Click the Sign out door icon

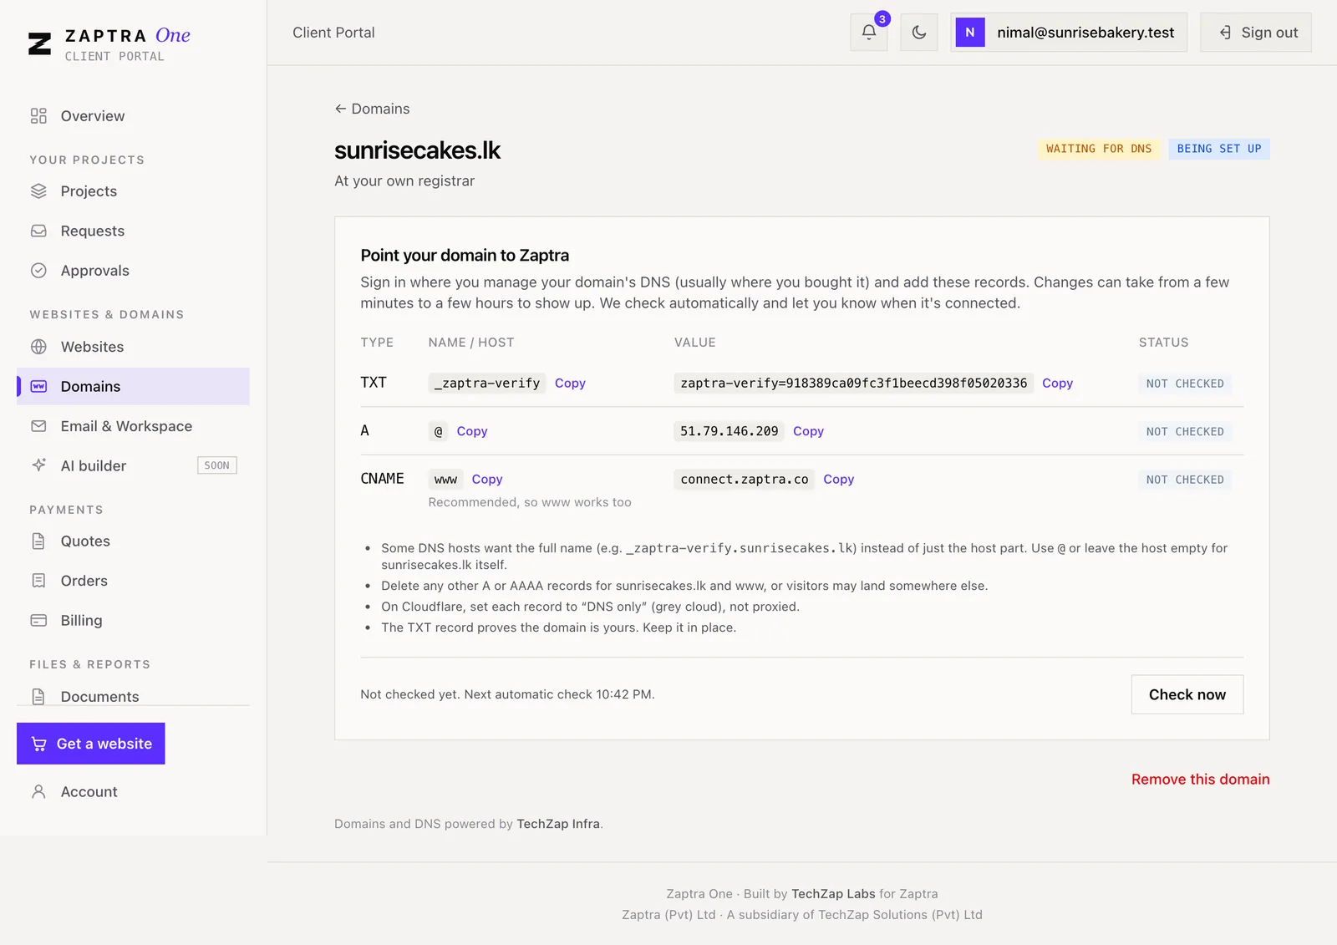click(x=1225, y=33)
